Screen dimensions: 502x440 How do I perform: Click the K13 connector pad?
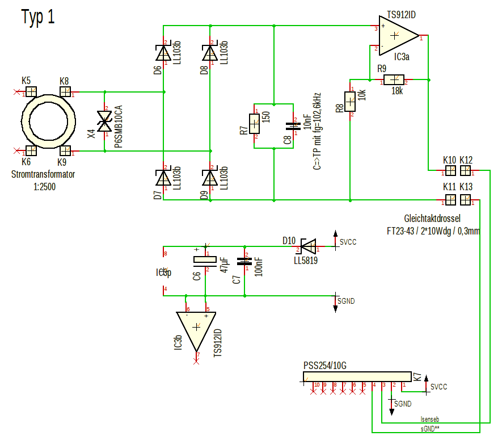coord(466,200)
